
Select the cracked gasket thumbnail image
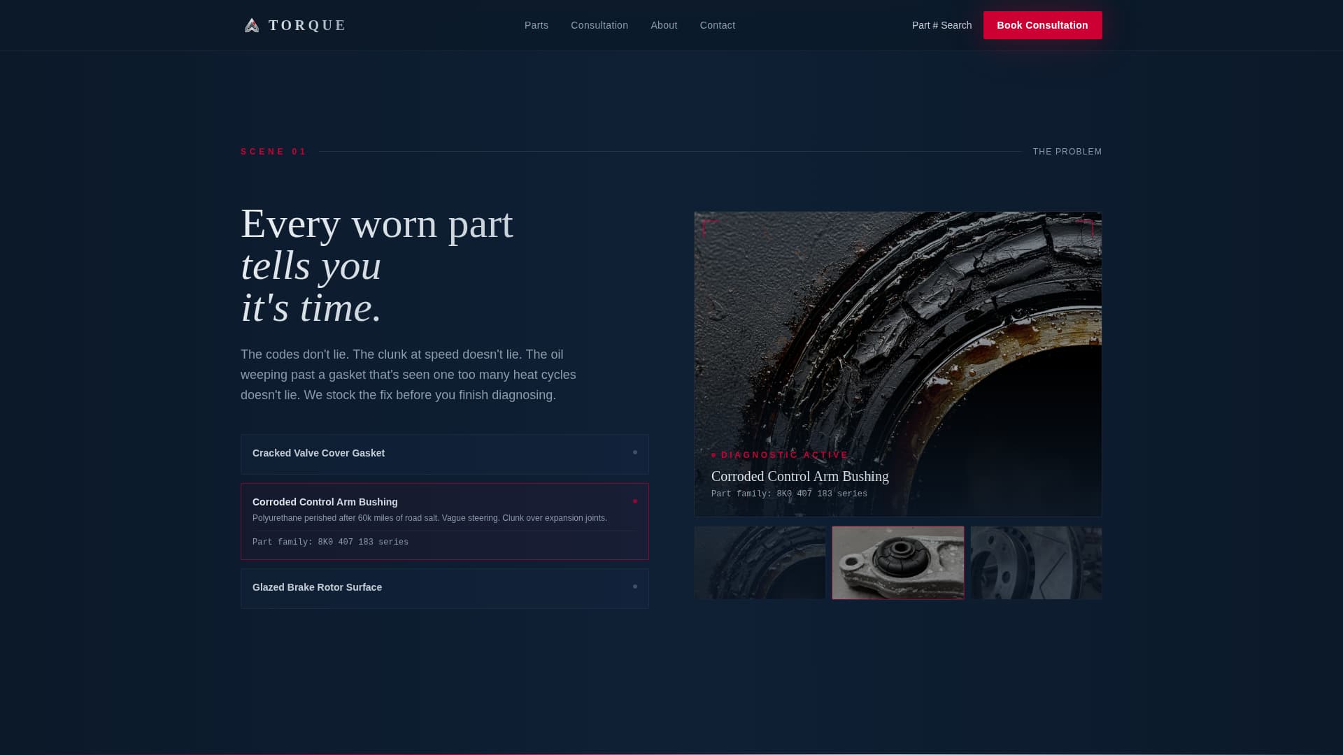(760, 563)
